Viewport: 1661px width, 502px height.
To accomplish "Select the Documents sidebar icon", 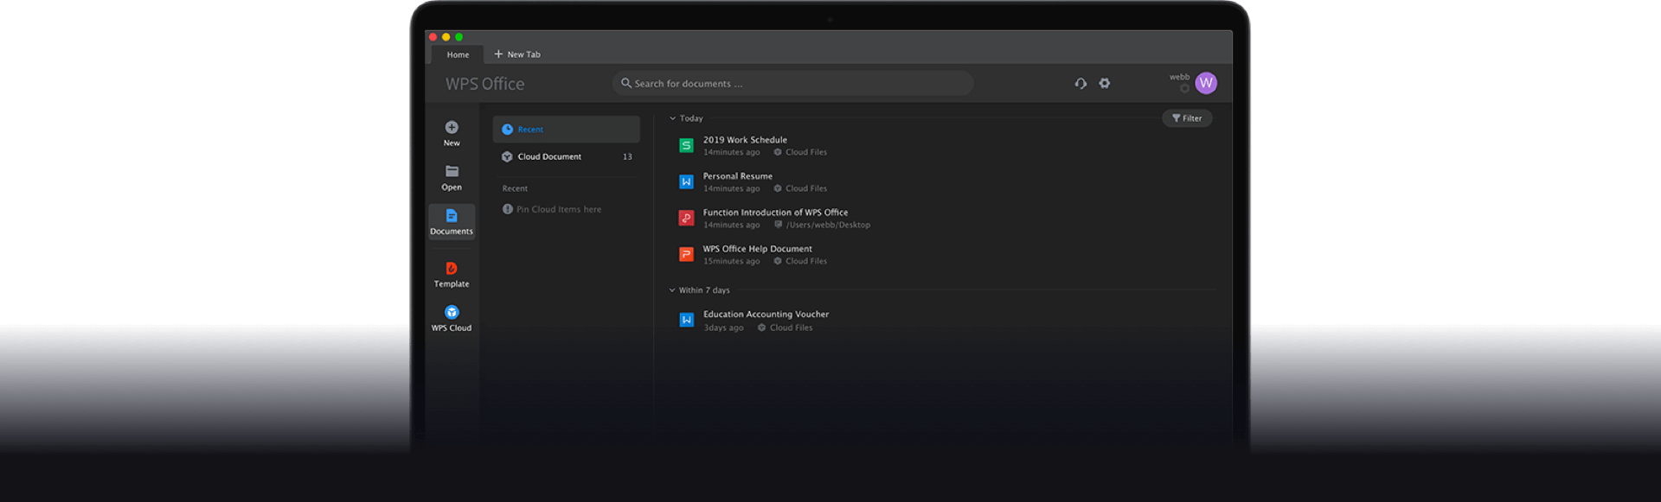I will click(x=452, y=215).
